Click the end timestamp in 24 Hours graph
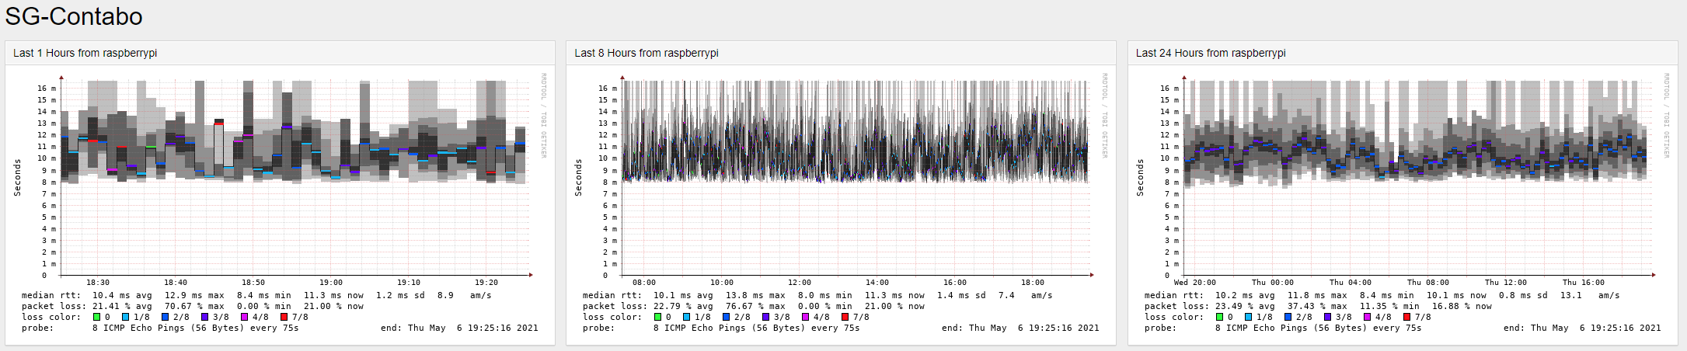Screen dimensions: 1687x351 click(x=1582, y=328)
